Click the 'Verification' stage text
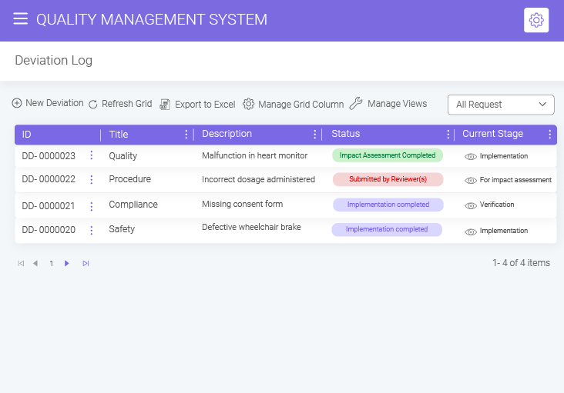Image resolution: width=564 pixels, height=393 pixels. point(497,205)
